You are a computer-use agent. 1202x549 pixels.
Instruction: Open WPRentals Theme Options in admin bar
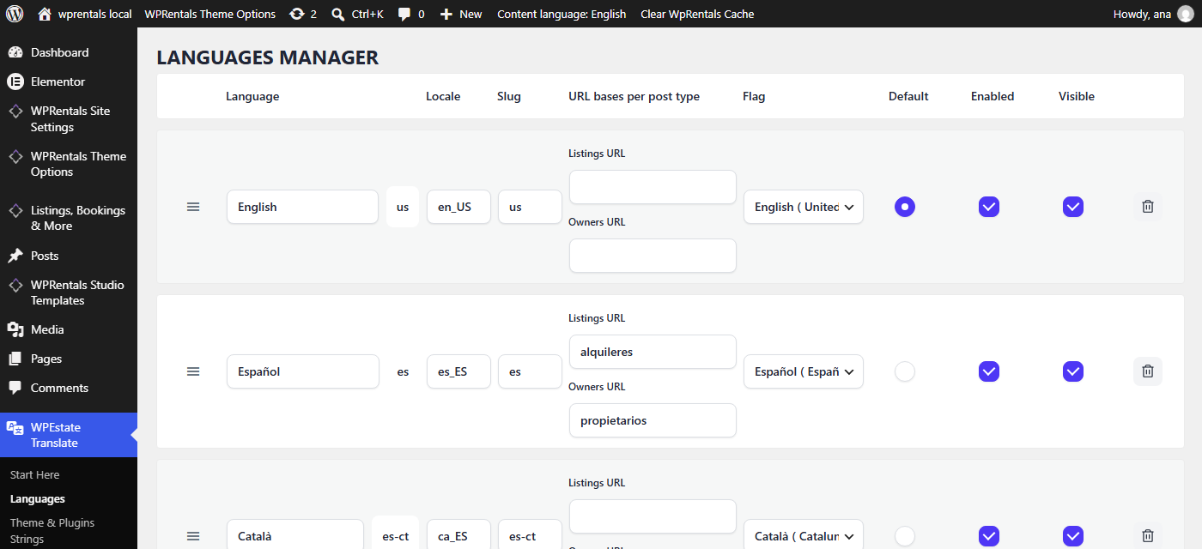coord(210,14)
